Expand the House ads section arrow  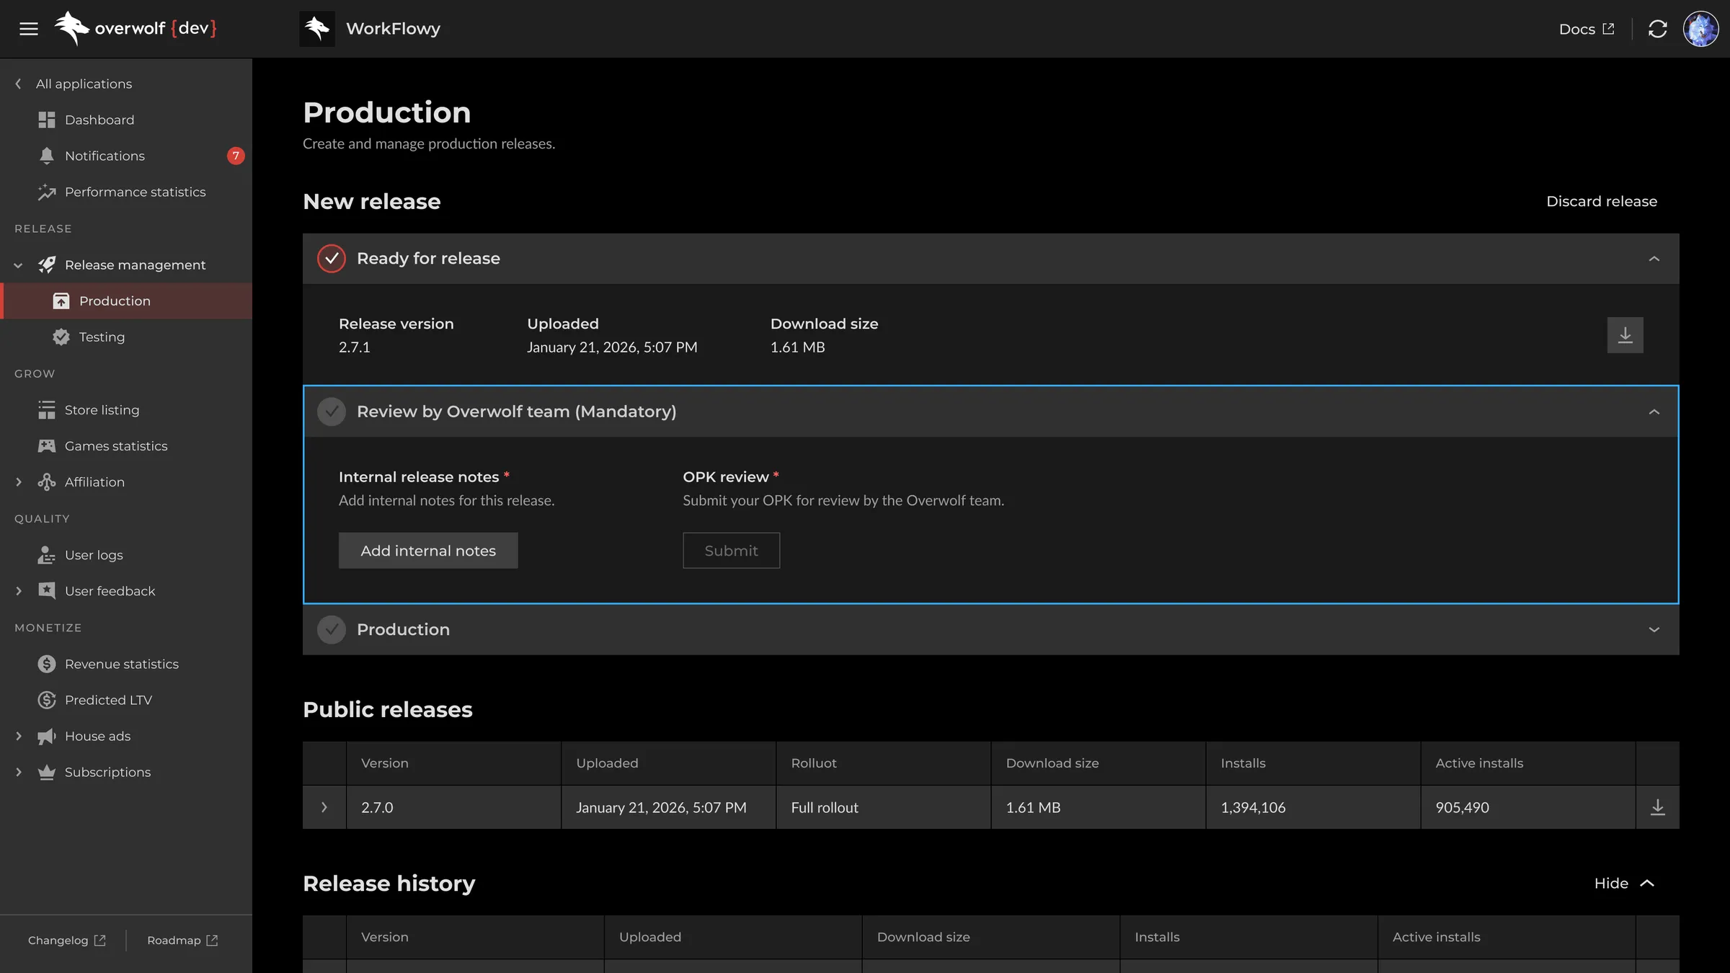(19, 736)
